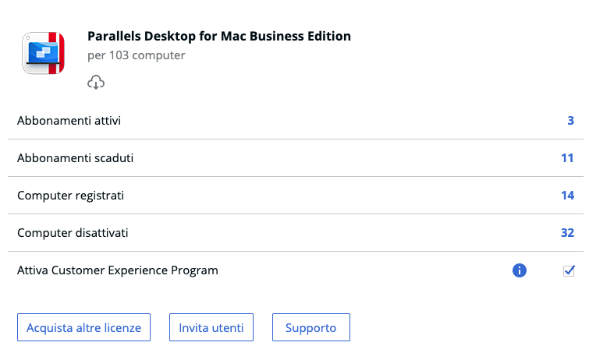Image resolution: width=589 pixels, height=353 pixels.
Task: Open the Customer Experience Program info icon
Action: (x=519, y=270)
